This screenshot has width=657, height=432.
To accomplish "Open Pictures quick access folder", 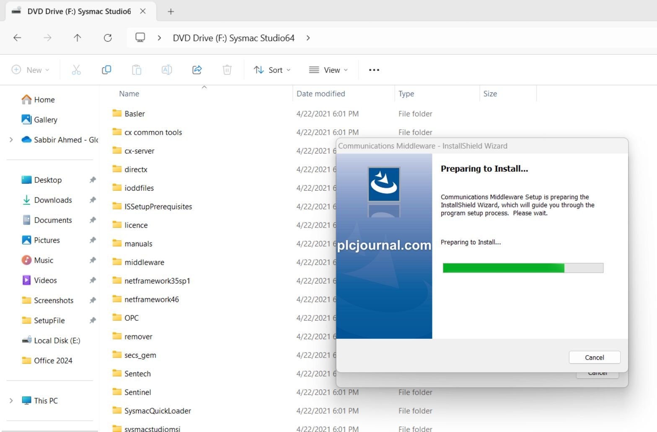I will (41, 240).
